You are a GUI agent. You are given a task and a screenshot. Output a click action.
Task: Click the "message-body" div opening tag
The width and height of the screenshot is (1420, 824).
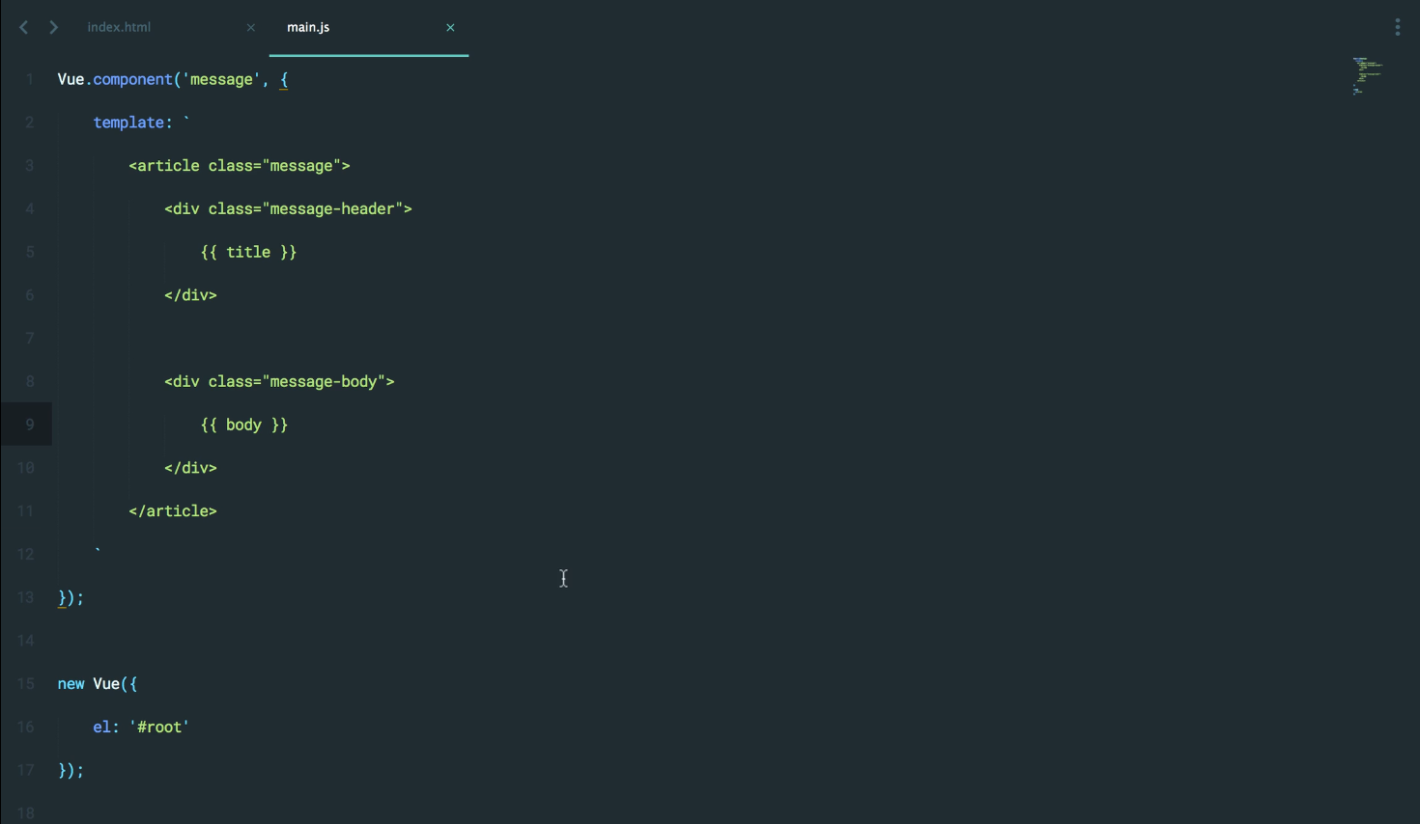[x=279, y=382]
